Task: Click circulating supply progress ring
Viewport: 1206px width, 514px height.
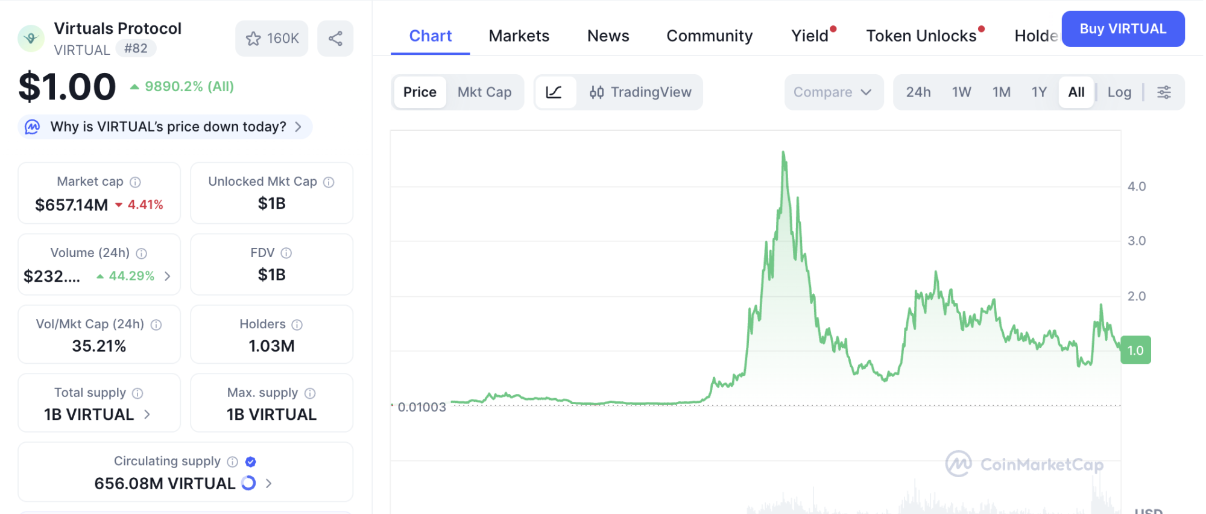Action: pyautogui.click(x=248, y=483)
